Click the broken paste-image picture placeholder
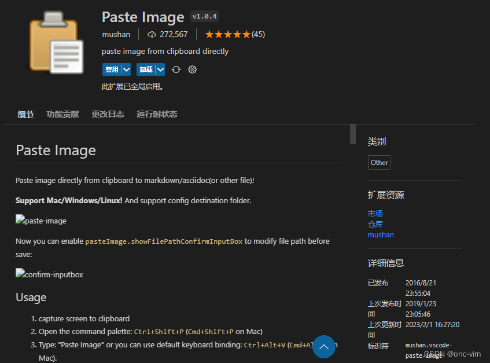Screen dimensions: 490x363 [x=20, y=219]
